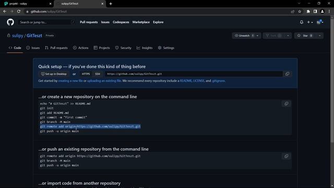Open the .gitignore link
Screen dimensions: 334x188
coord(218,81)
